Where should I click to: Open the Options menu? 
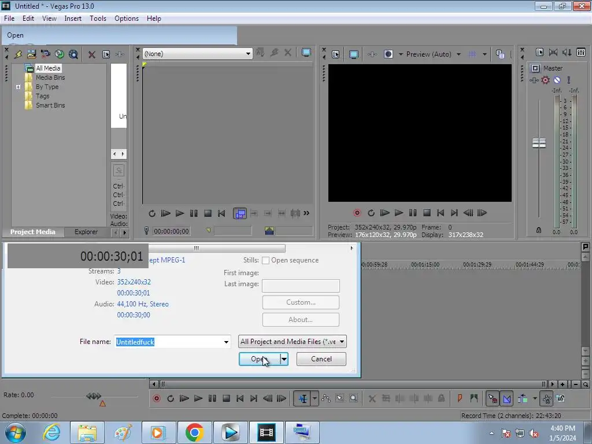pos(127,18)
